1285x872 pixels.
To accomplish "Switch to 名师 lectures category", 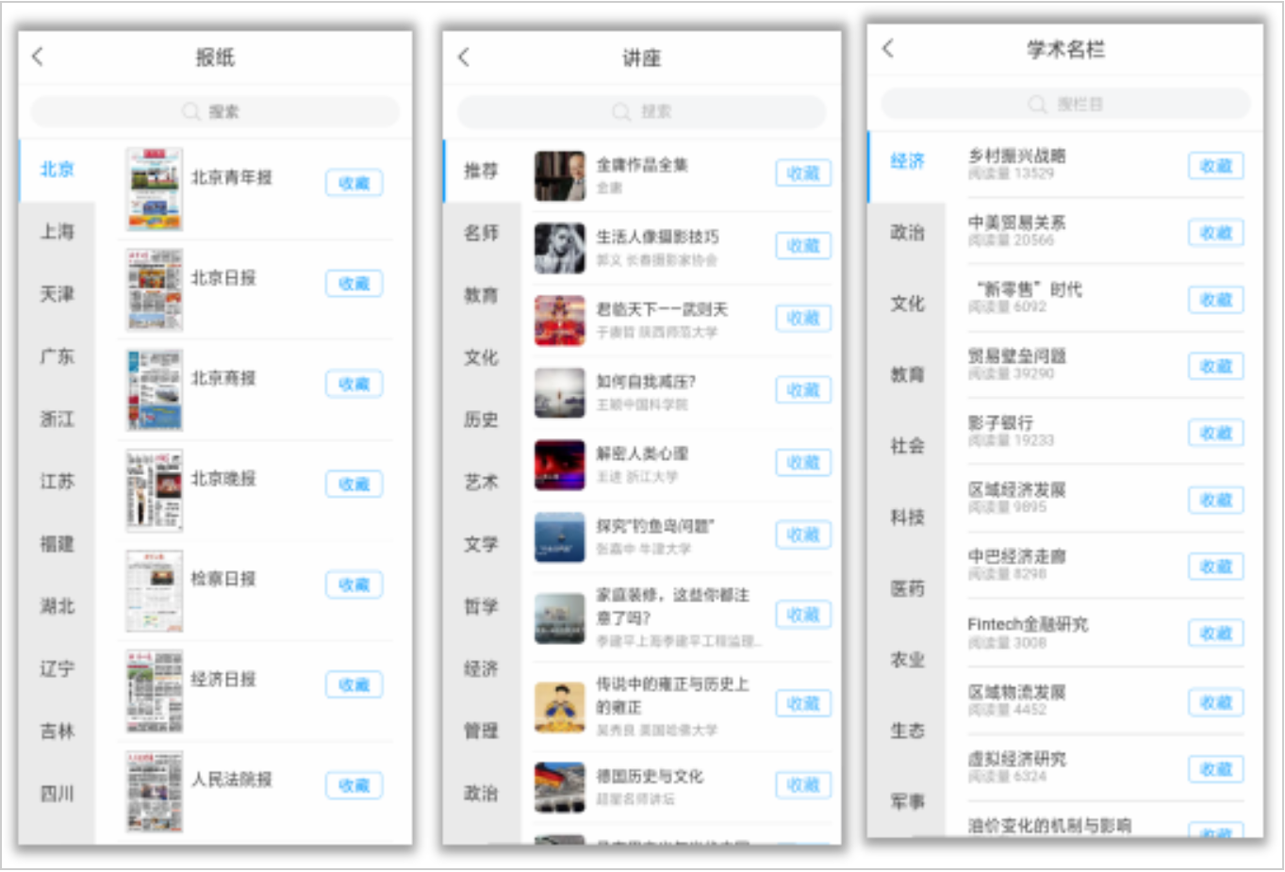I will coord(481,233).
